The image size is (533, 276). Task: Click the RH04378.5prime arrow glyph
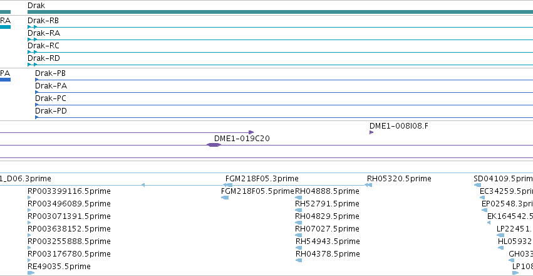(x=299, y=260)
